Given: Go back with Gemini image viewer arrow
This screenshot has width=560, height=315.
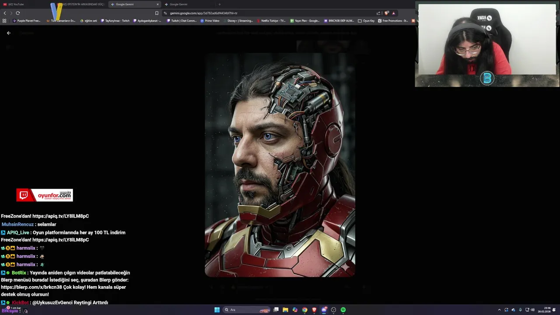Looking at the screenshot, I should [x=8, y=33].
